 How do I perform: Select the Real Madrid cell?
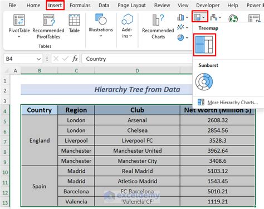137,171
